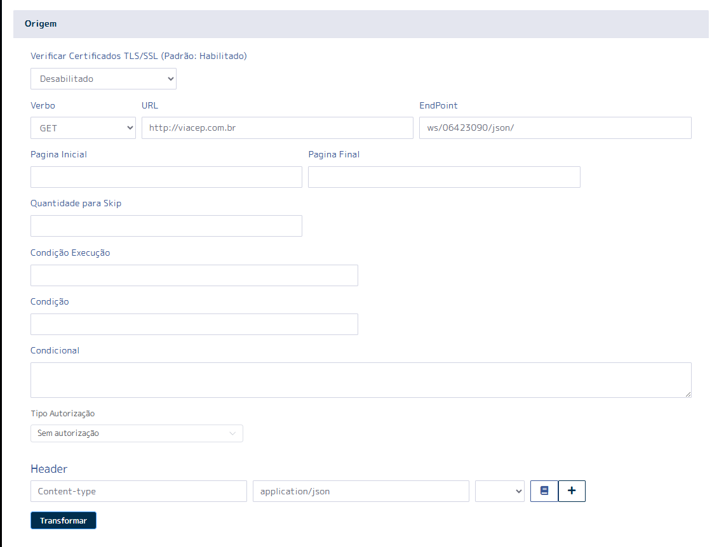Click the Origem section title
Image resolution: width=712 pixels, height=547 pixels.
coord(41,23)
